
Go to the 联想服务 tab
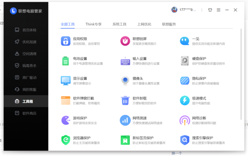point(169,24)
